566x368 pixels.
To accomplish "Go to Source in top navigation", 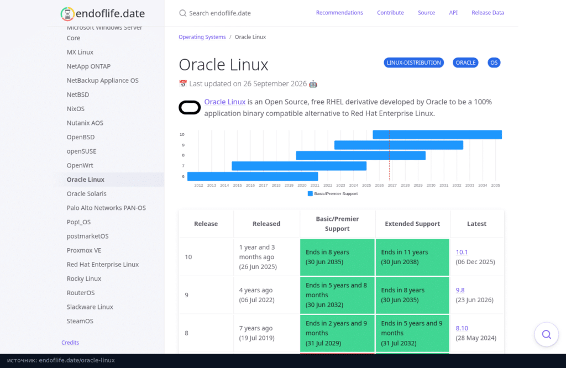I will point(426,13).
